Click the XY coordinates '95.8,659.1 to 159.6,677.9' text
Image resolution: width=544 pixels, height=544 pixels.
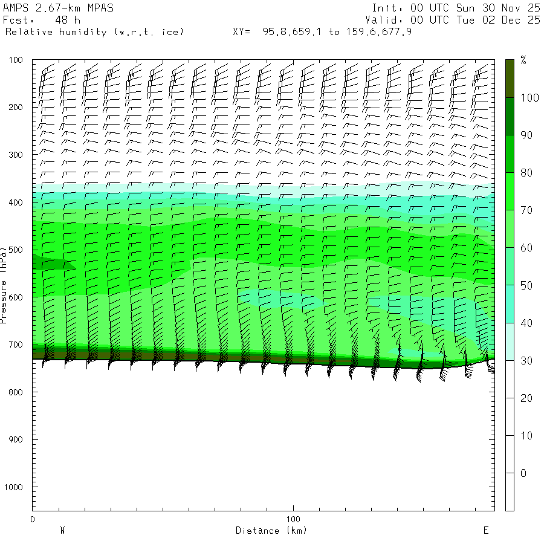pos(337,32)
